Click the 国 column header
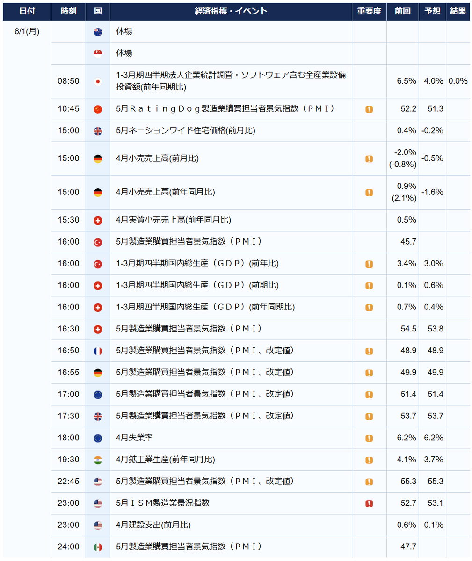Image resolution: width=472 pixels, height=561 pixels. click(x=98, y=11)
